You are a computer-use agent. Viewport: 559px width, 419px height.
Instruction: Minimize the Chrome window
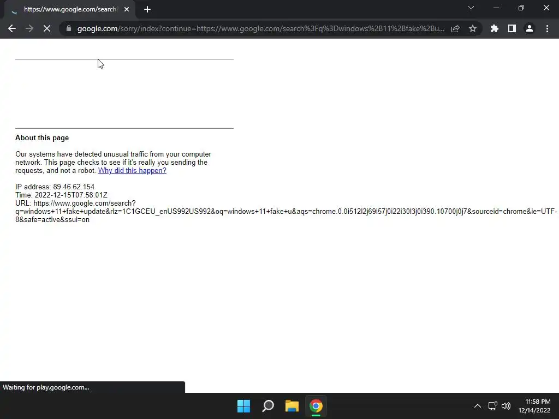[x=496, y=8]
